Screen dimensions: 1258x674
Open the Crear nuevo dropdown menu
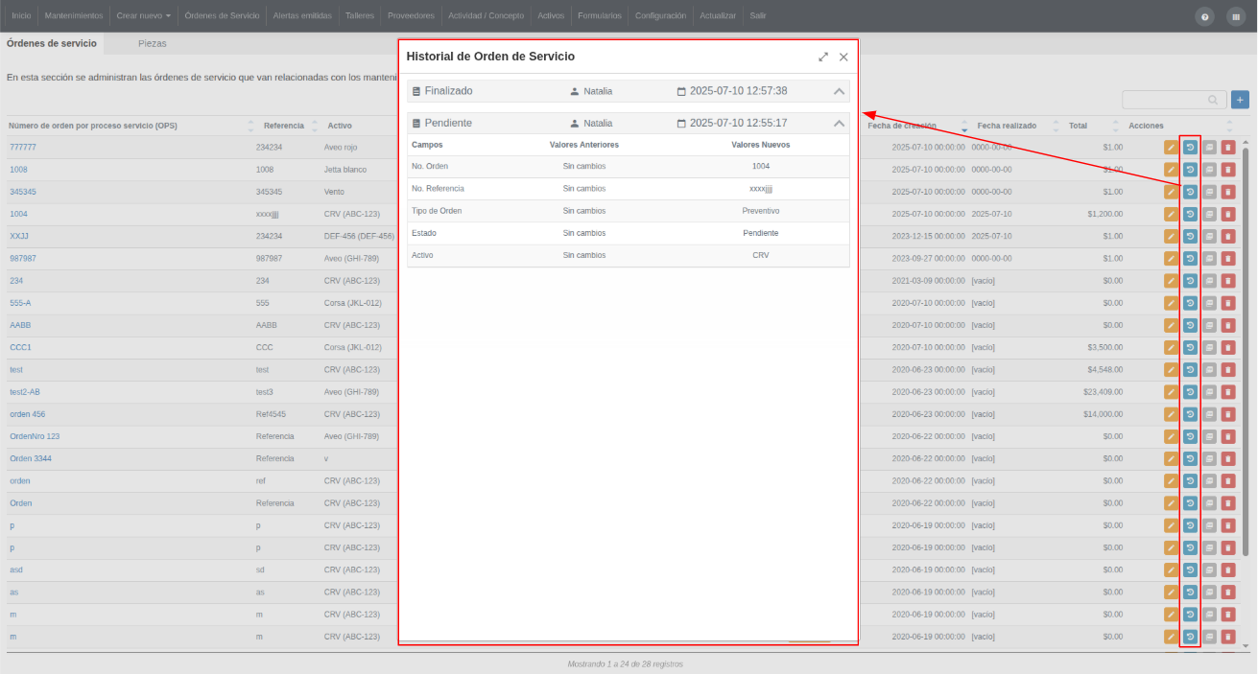(x=144, y=16)
